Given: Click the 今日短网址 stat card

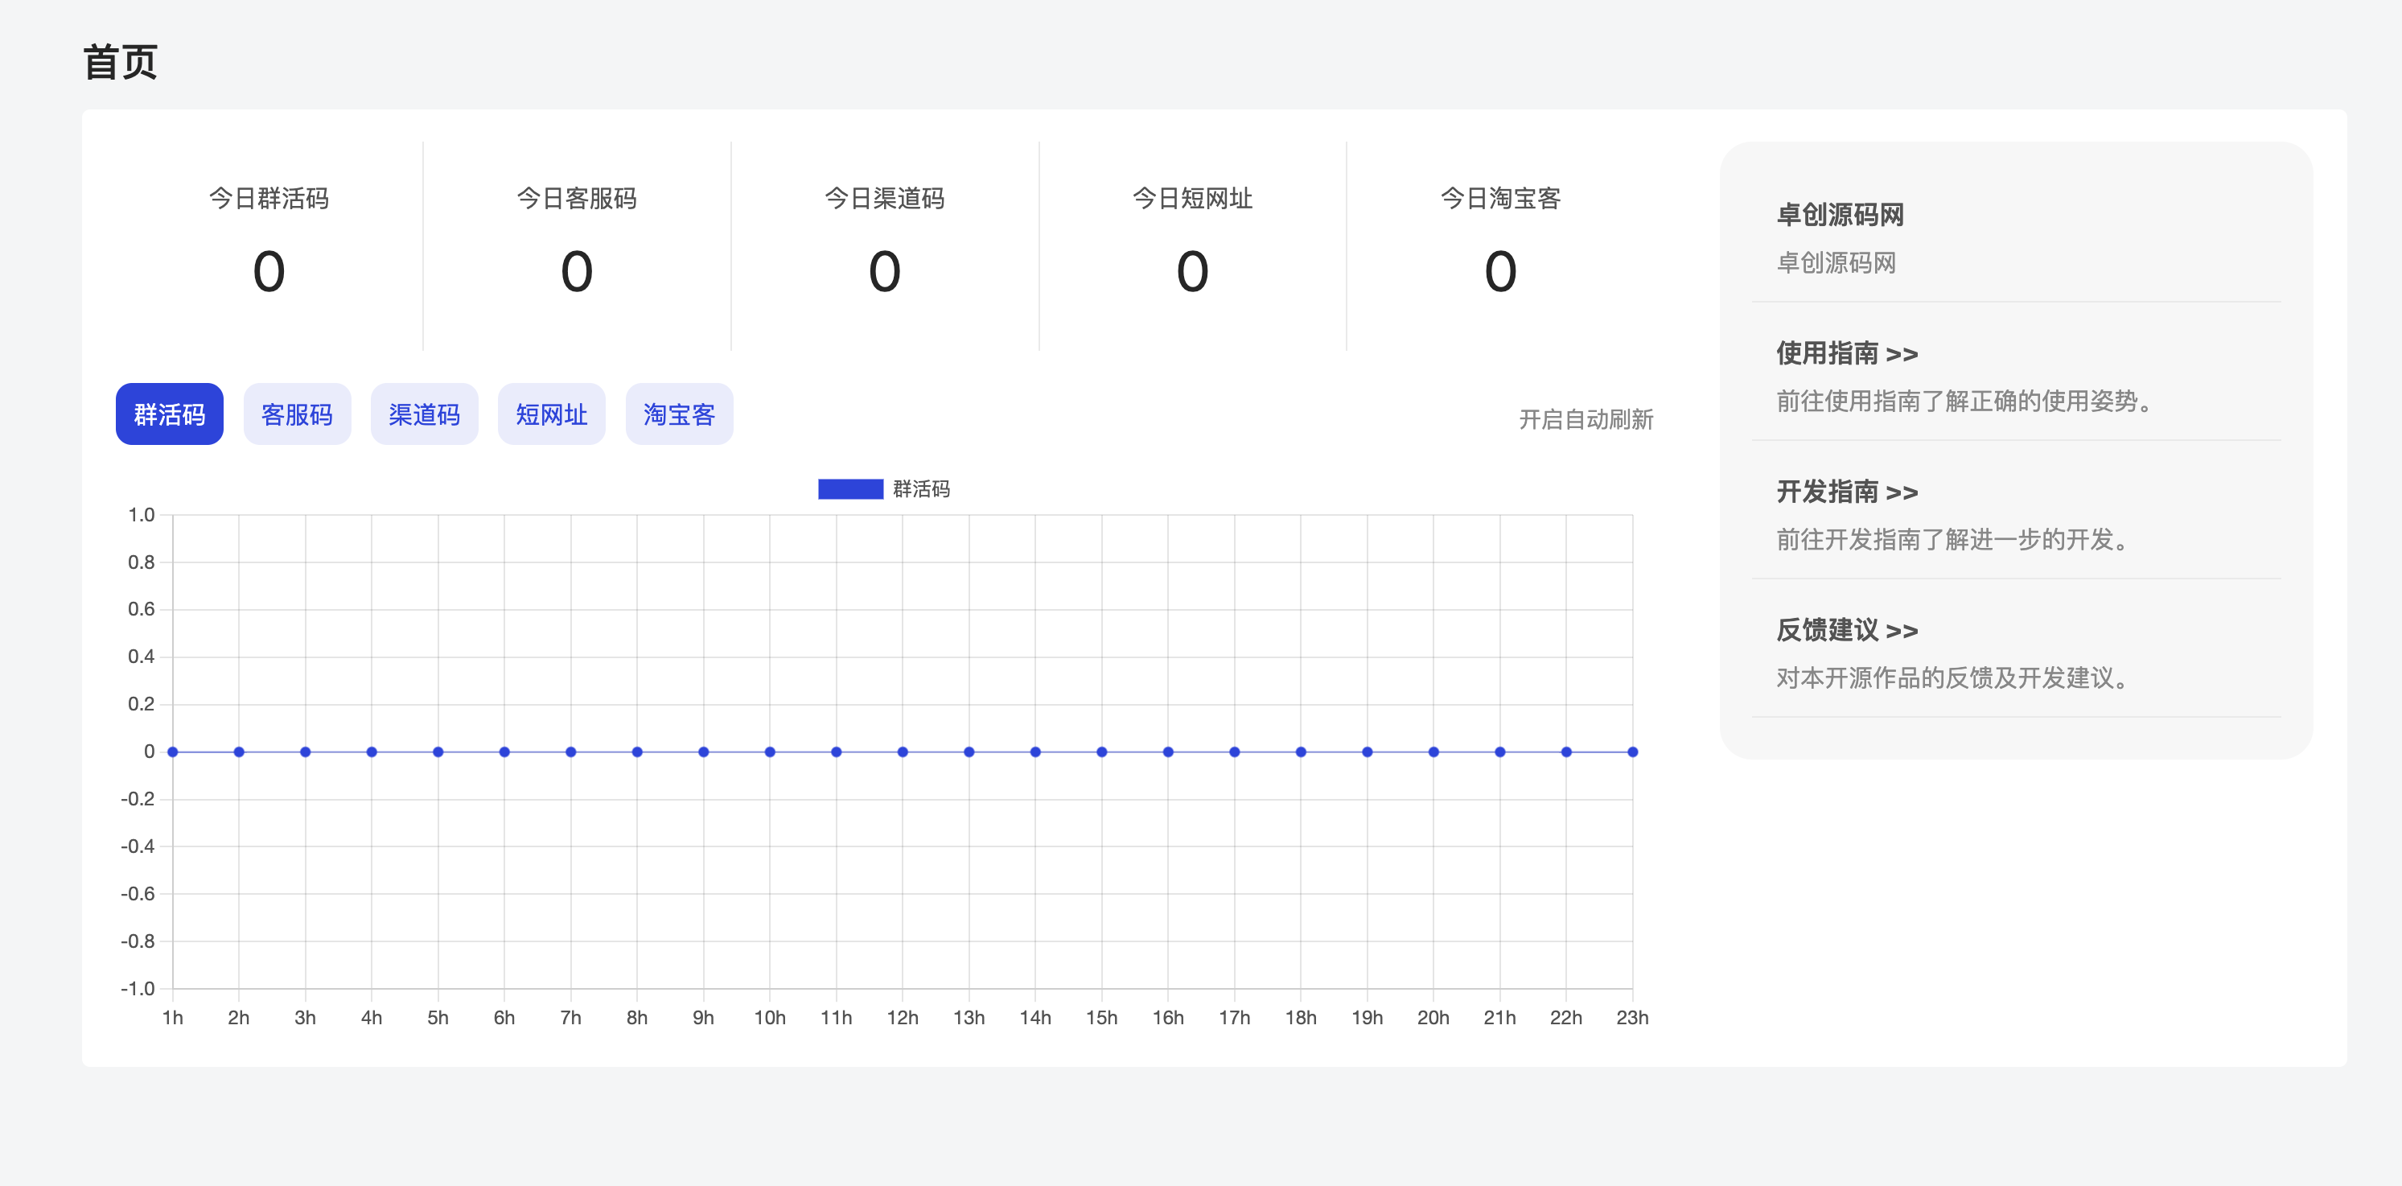Looking at the screenshot, I should [1191, 246].
